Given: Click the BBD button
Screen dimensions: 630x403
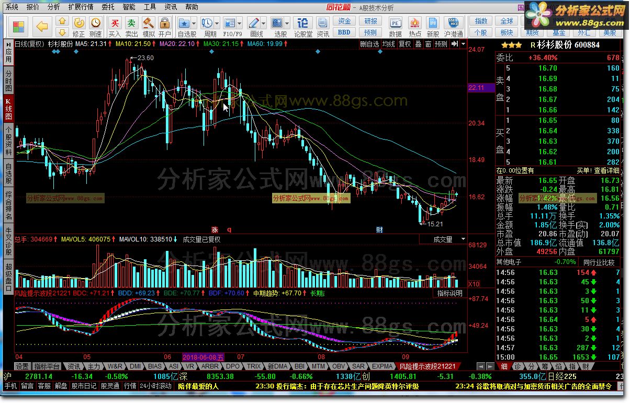Looking at the screenshot, I should pos(344,32).
